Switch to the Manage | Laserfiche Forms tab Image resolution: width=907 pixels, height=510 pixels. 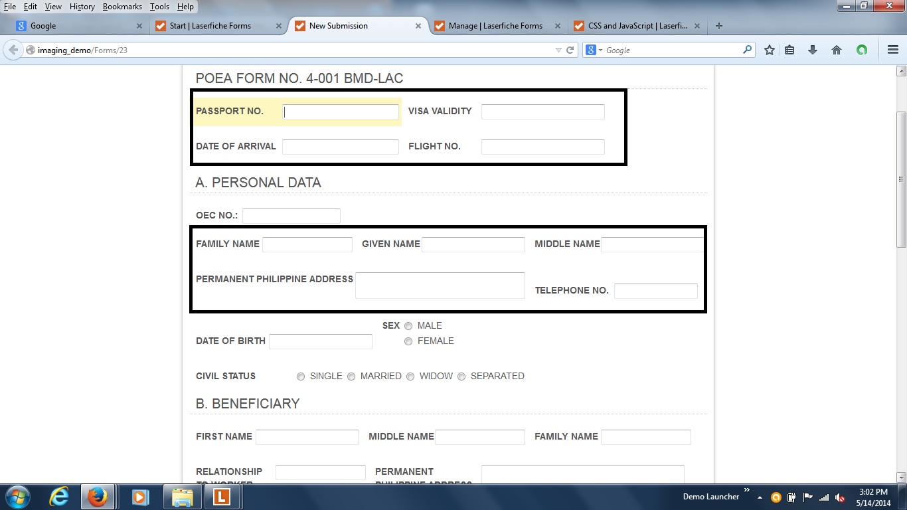(496, 26)
